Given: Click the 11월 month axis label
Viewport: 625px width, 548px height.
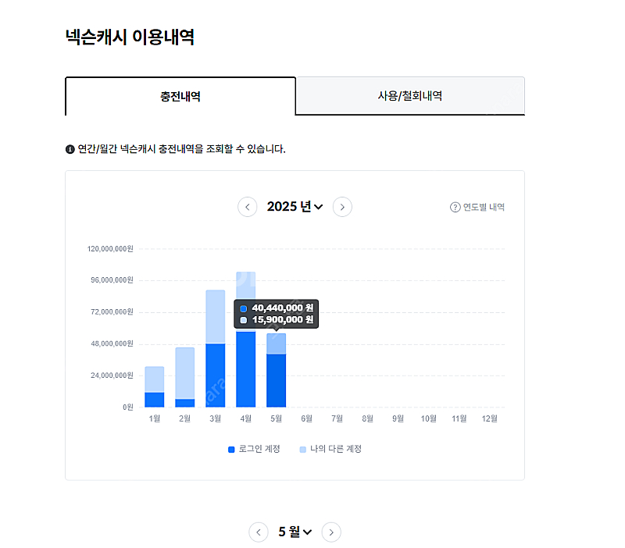Looking at the screenshot, I should 459,418.
